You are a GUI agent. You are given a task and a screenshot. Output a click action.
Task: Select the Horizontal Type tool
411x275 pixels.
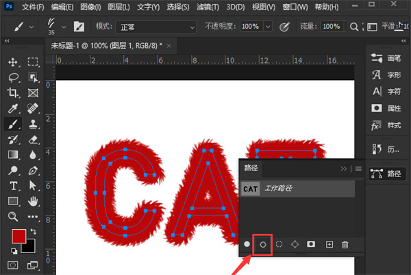[x=13, y=186]
